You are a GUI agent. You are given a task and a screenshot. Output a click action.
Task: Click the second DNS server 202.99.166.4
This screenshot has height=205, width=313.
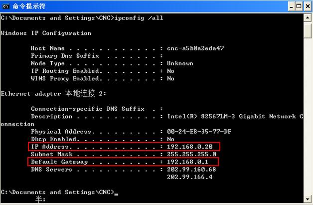pos(190,177)
